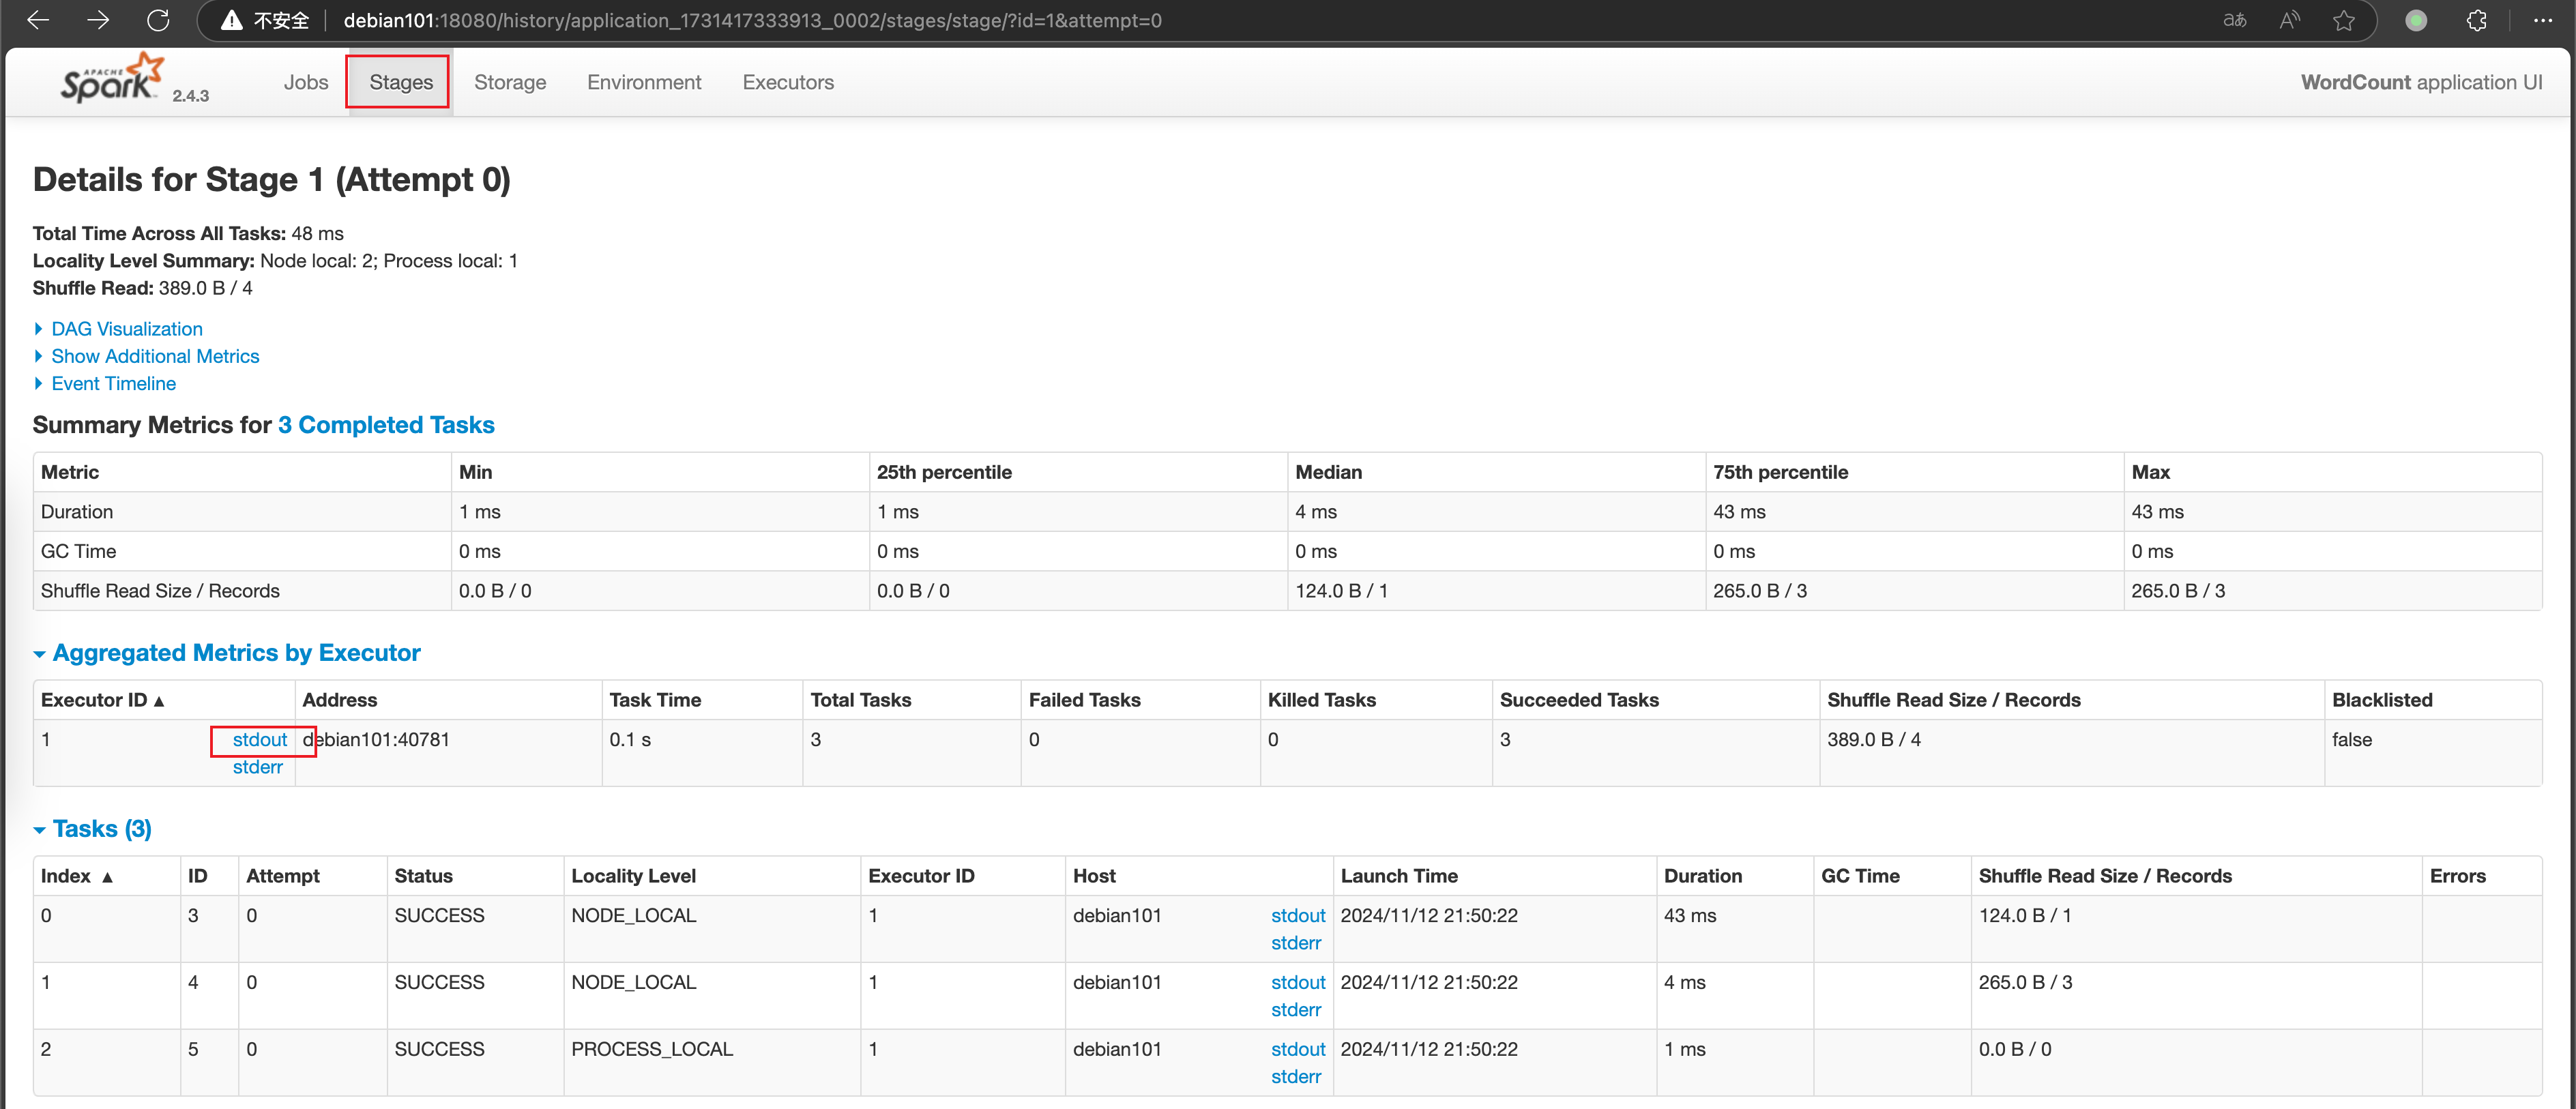Viewport: 2576px width, 1109px height.
Task: Open stdout for task index 0
Action: tap(1298, 915)
